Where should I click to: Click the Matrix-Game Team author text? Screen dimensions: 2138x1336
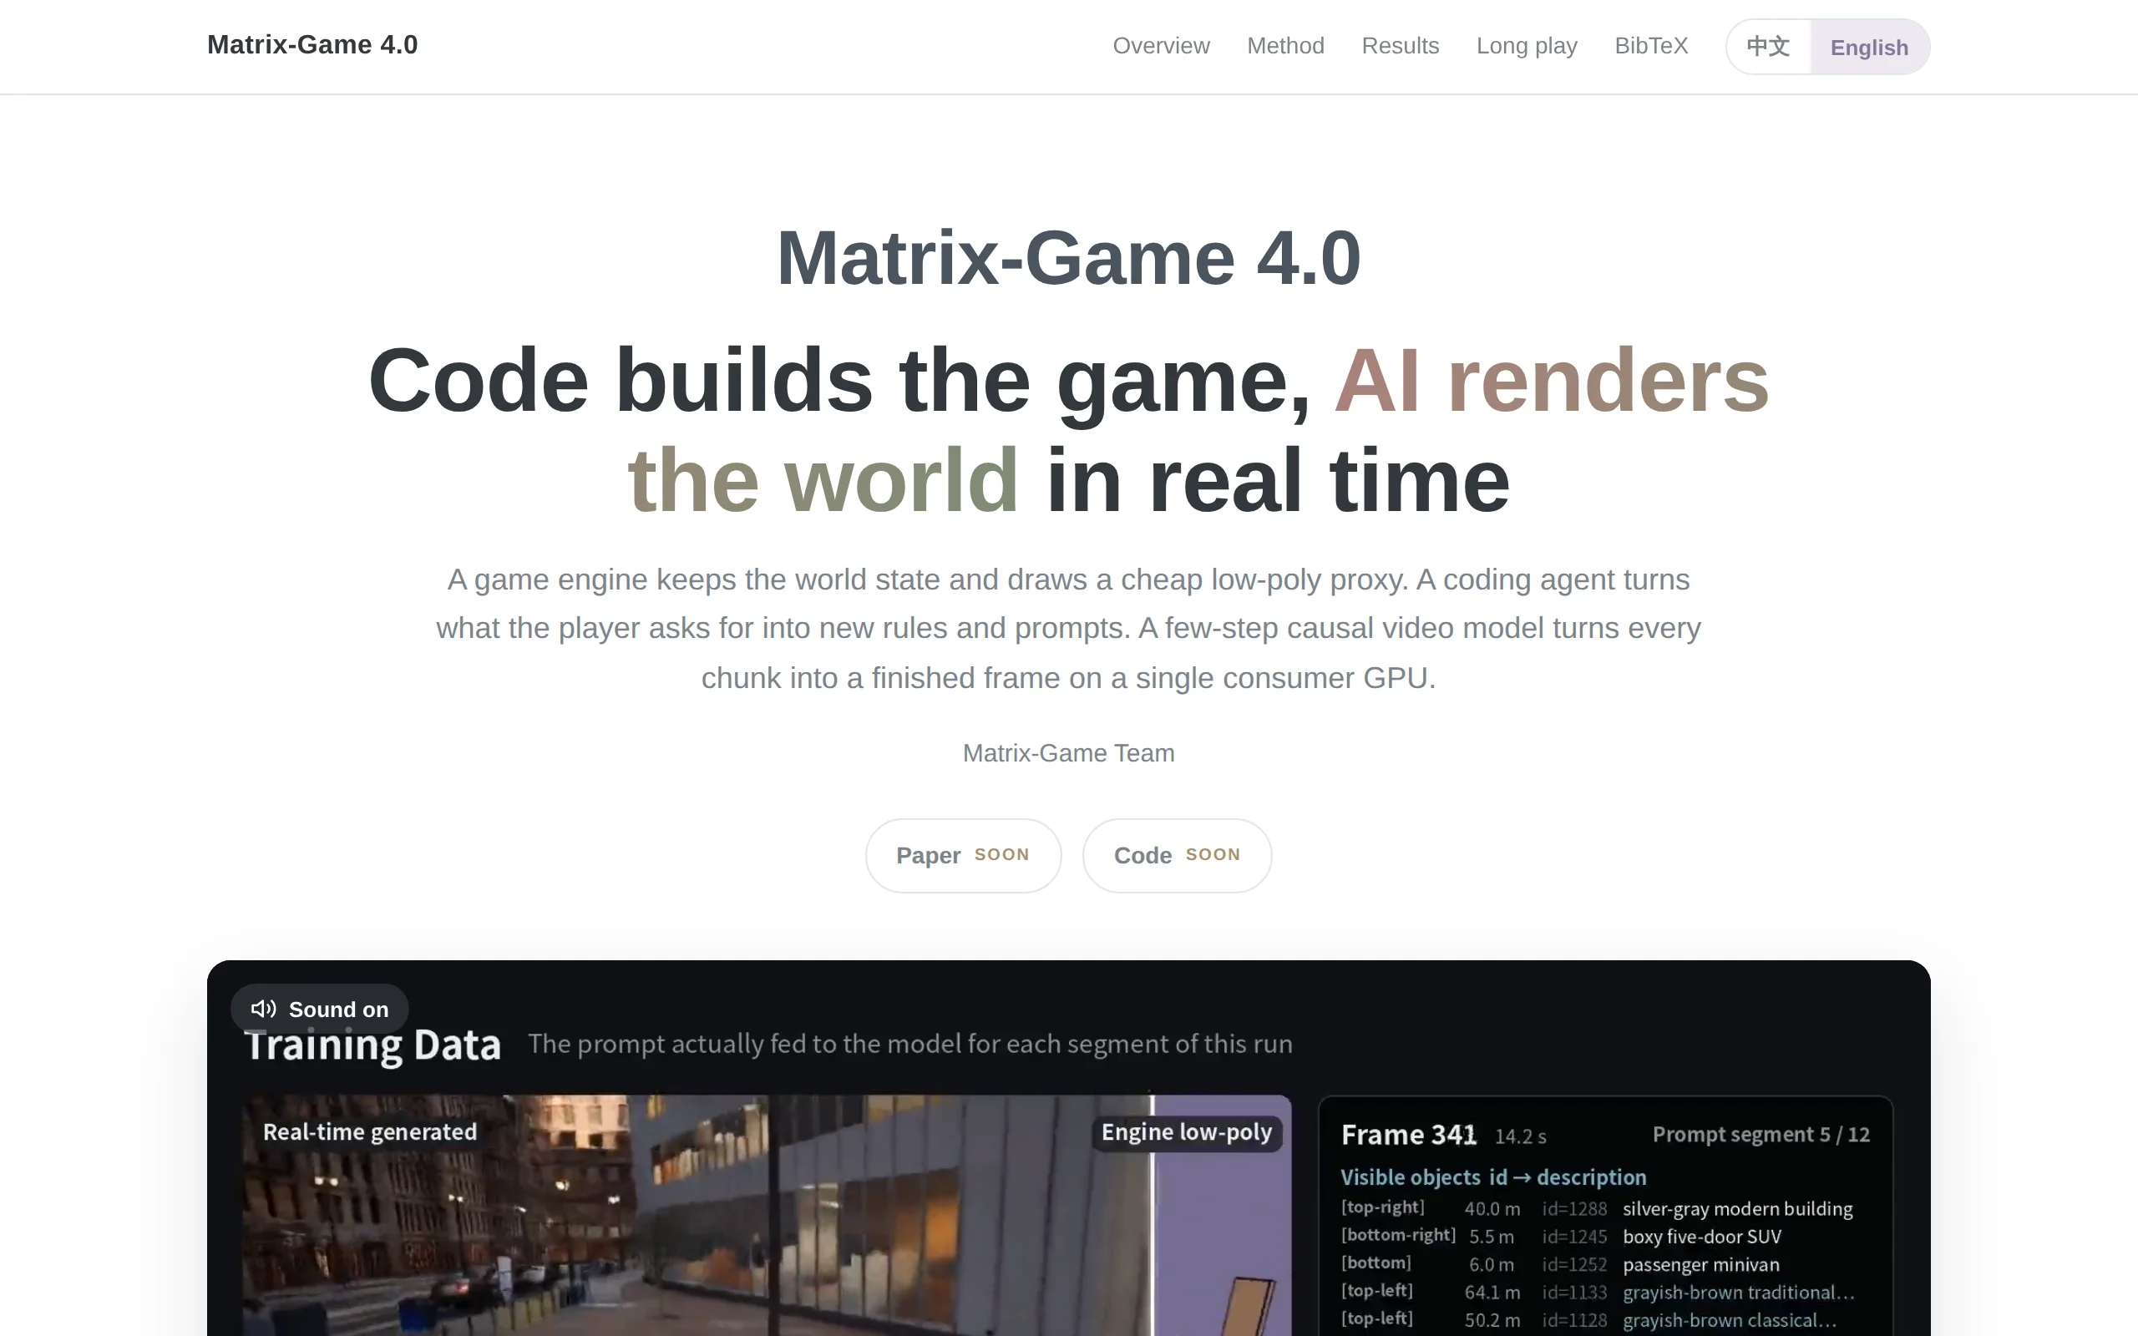1068,753
